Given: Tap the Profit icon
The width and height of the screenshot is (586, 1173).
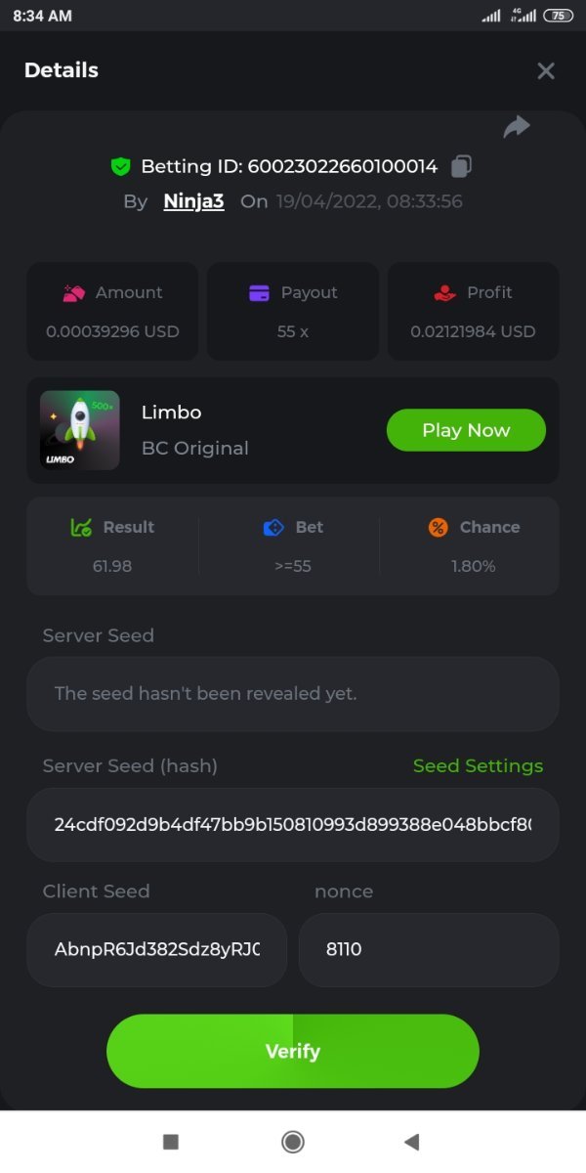Looking at the screenshot, I should click(444, 292).
